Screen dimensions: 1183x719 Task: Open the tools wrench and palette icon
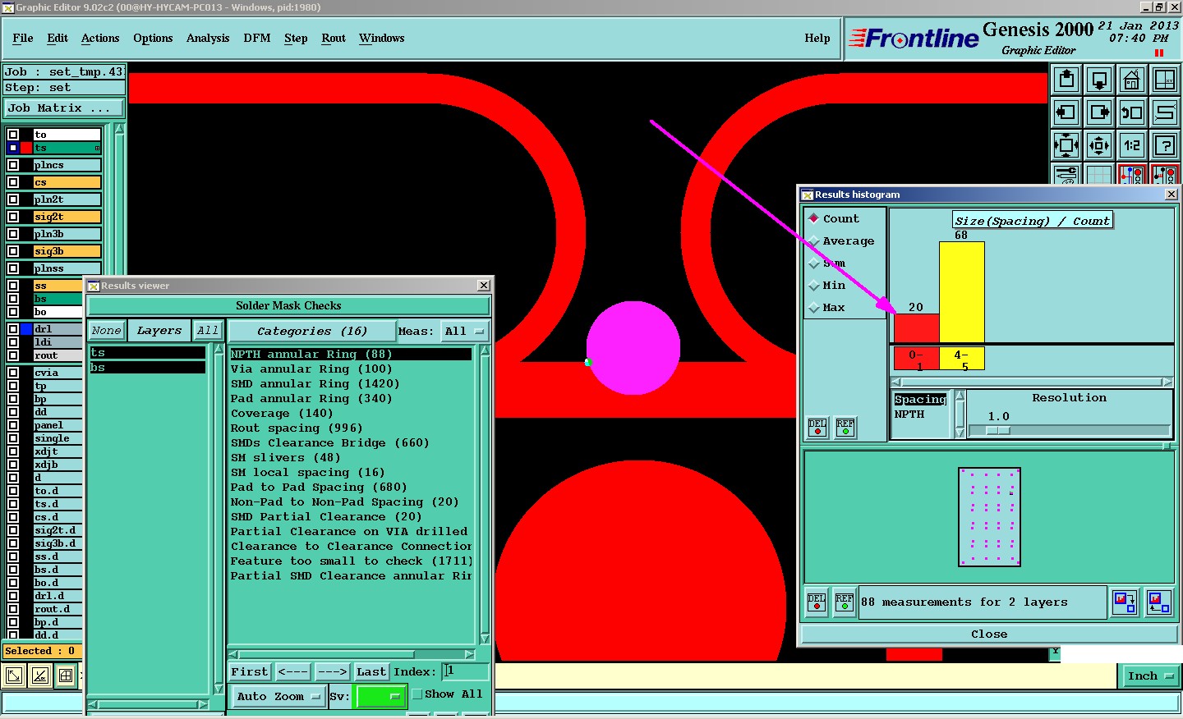pyautogui.click(x=1066, y=174)
